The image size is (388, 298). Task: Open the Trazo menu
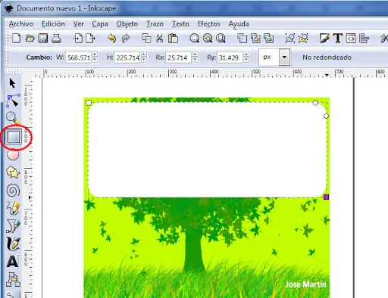pos(155,24)
